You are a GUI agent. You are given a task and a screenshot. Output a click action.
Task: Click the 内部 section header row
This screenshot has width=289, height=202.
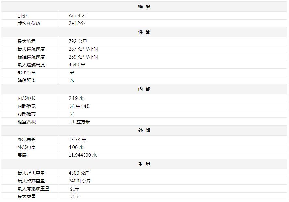144,89
